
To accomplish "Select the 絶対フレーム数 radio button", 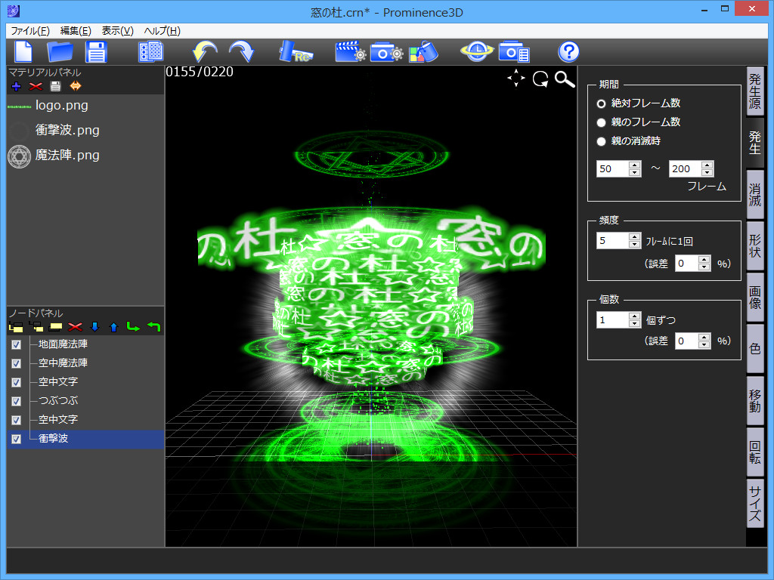I will (x=601, y=103).
